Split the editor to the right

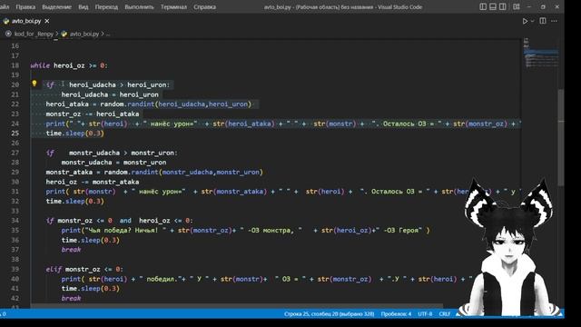point(543,21)
